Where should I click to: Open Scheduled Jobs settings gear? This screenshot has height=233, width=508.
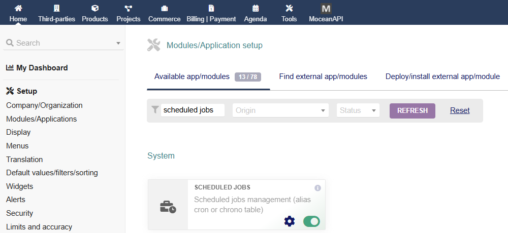289,221
